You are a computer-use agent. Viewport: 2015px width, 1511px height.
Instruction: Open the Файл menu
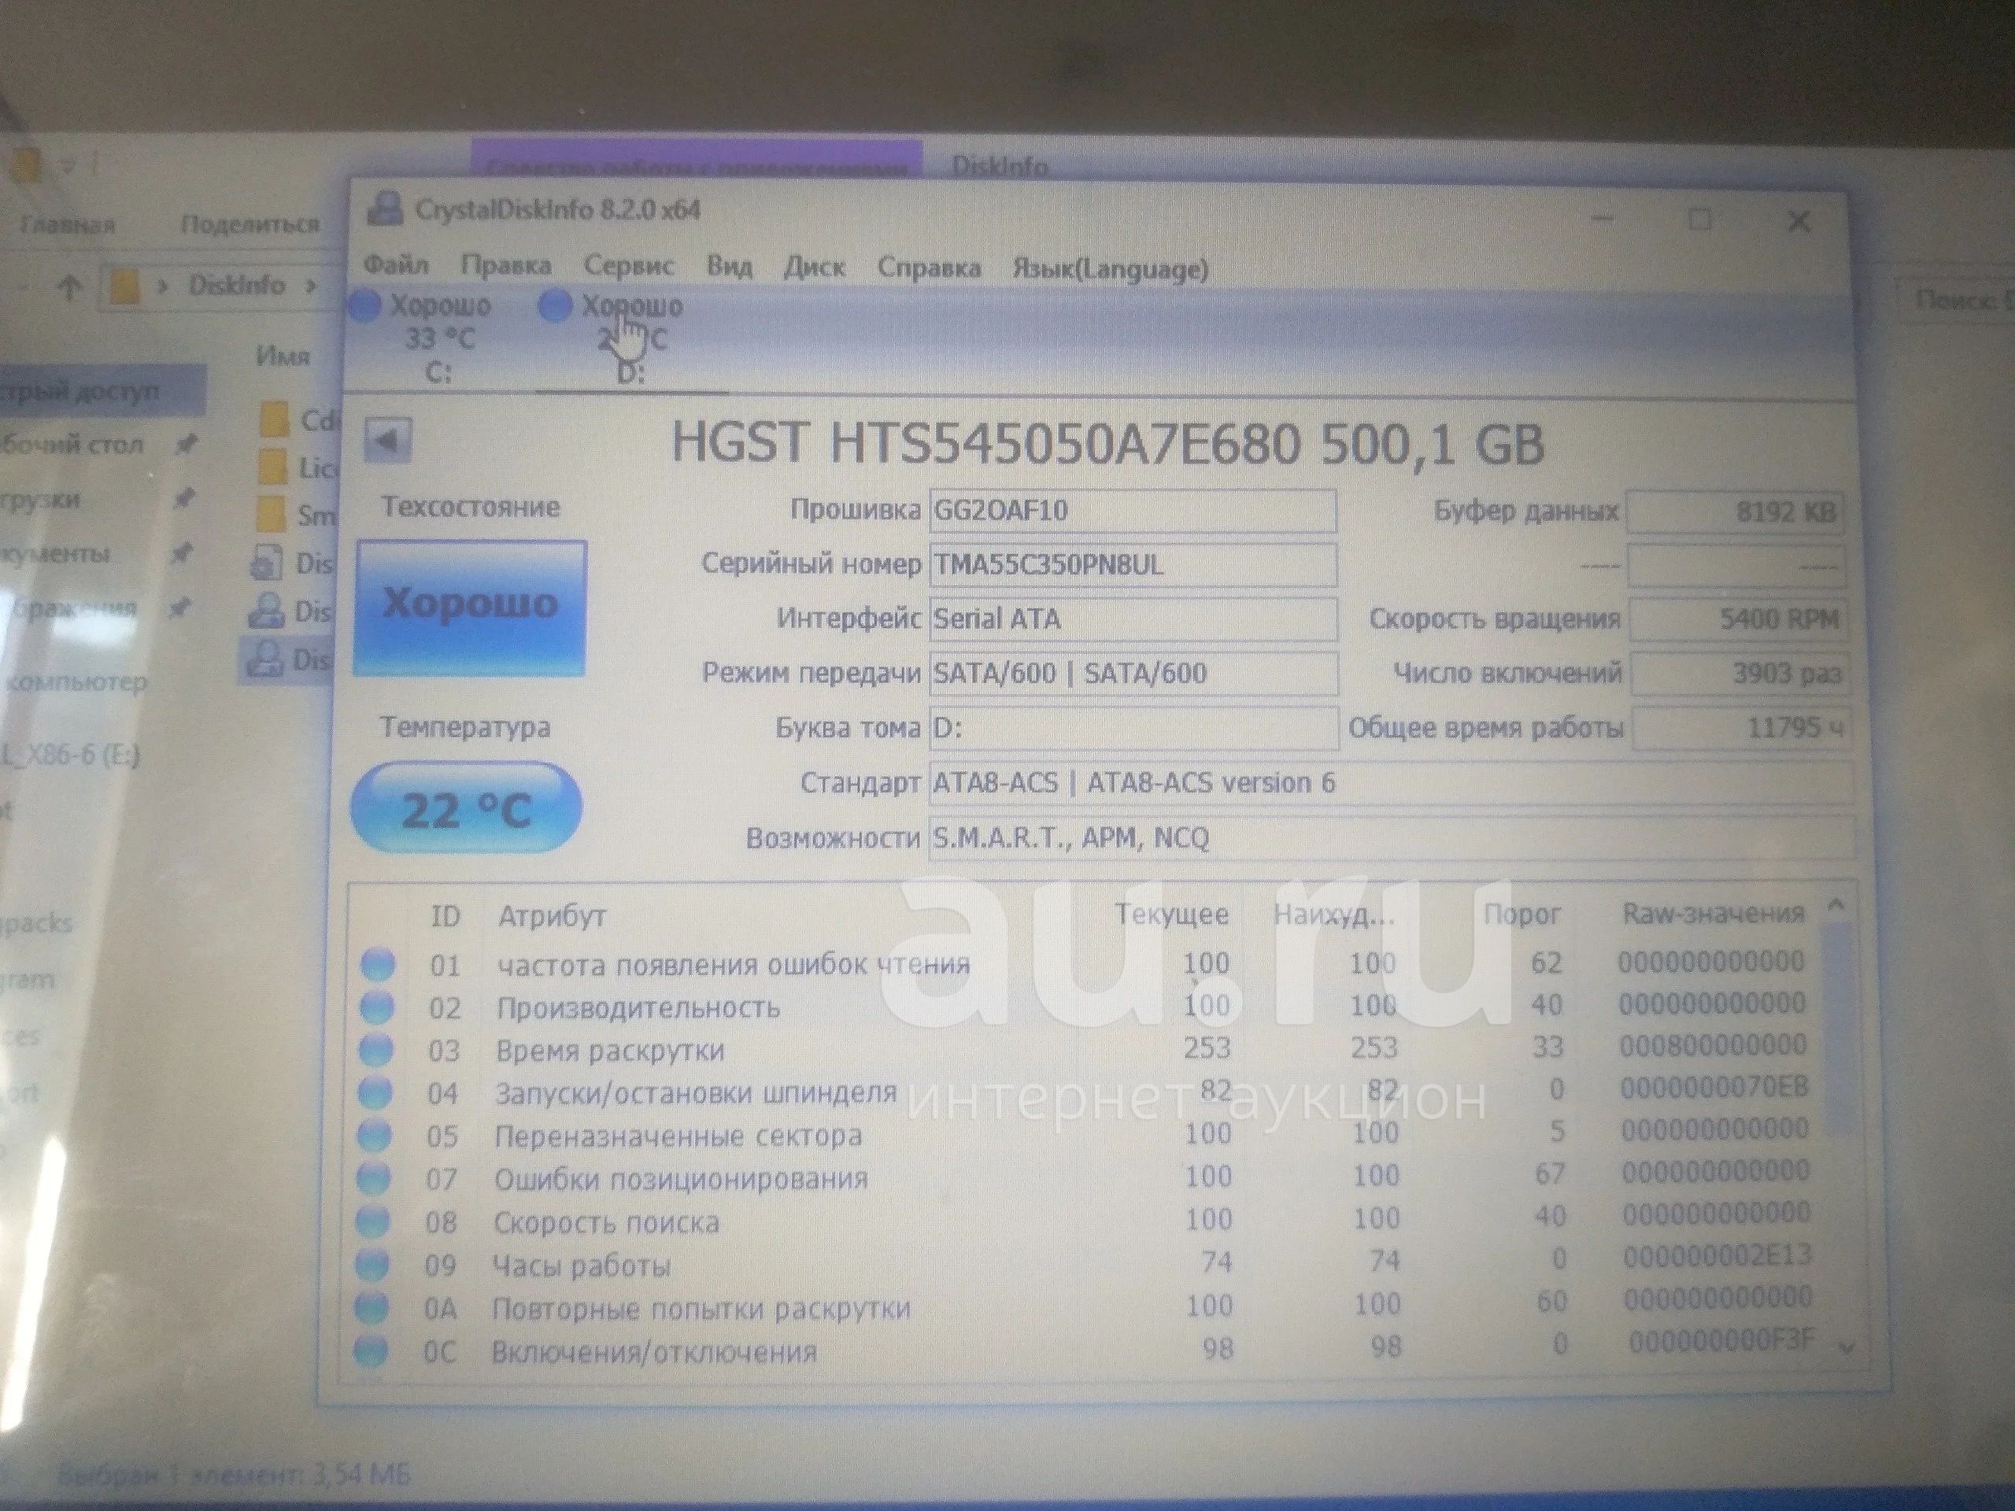pyautogui.click(x=396, y=266)
